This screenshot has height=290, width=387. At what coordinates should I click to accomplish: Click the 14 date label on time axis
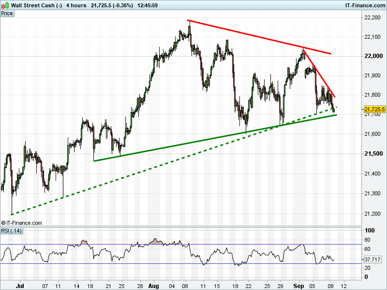click(77, 286)
